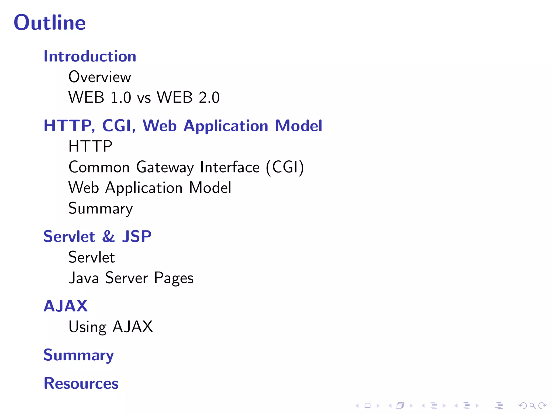Open the AJAX section heading

[x=65, y=306]
